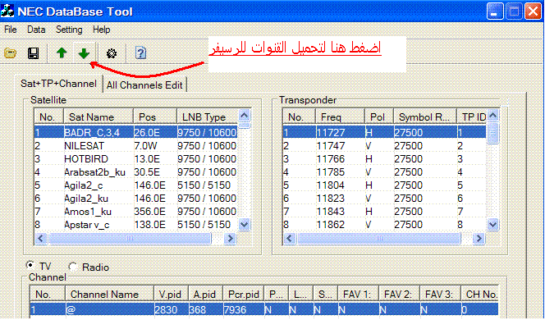545x320 pixels.
Task: Open settings via the gear icon
Action: (x=112, y=53)
